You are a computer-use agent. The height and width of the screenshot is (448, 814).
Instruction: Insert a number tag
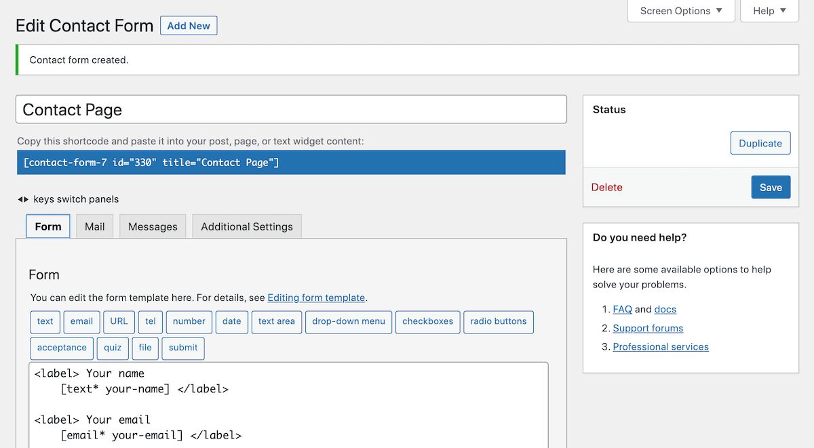point(189,321)
